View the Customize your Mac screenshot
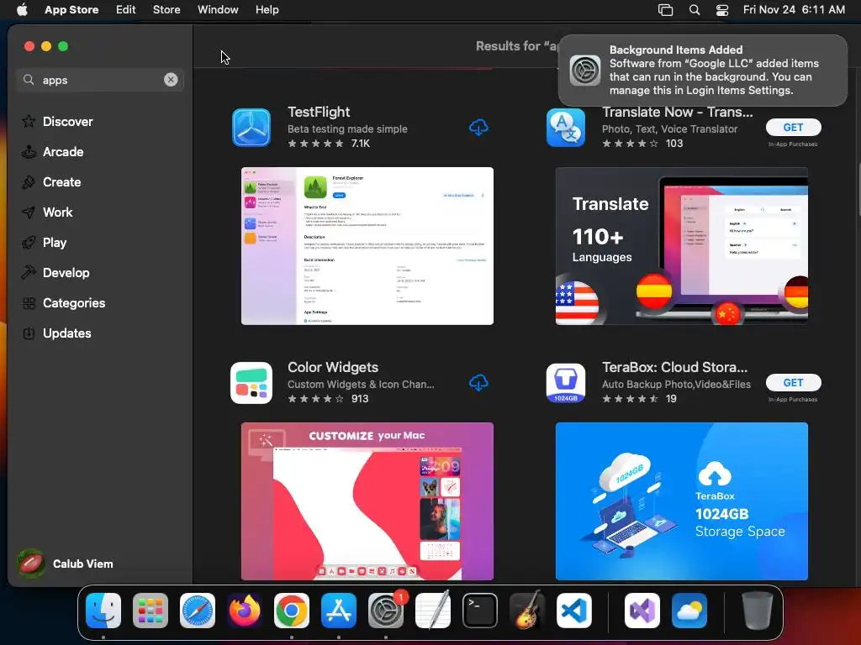861x645 pixels. 367,501
